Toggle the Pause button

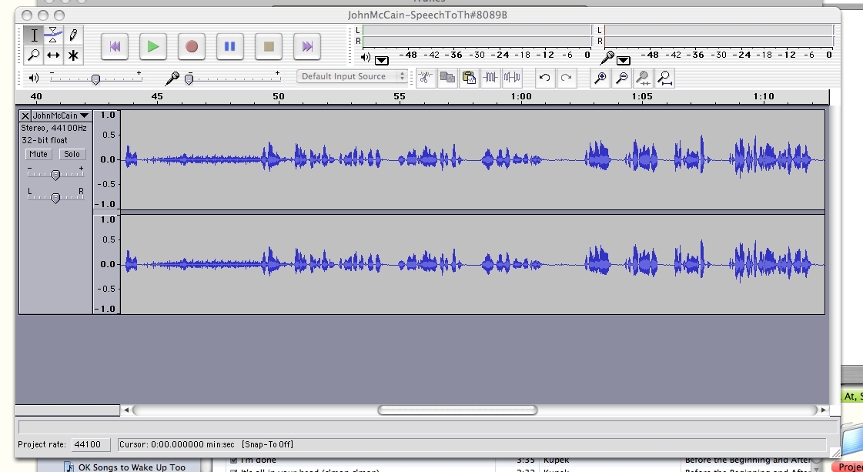click(x=229, y=46)
